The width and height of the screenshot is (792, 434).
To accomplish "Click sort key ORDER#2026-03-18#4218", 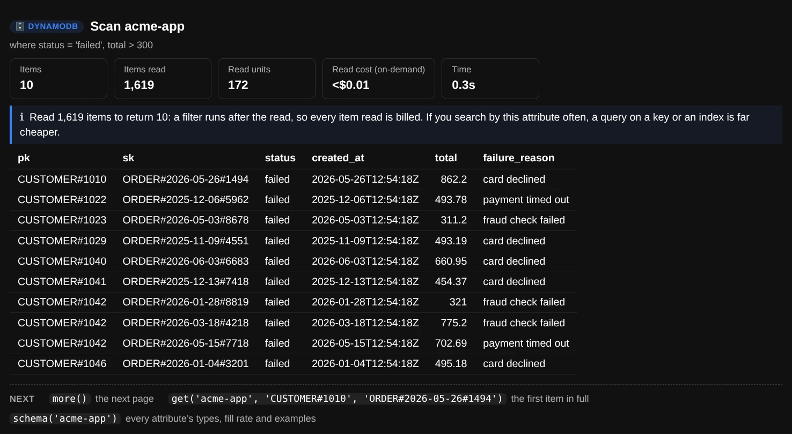I will pyautogui.click(x=186, y=323).
